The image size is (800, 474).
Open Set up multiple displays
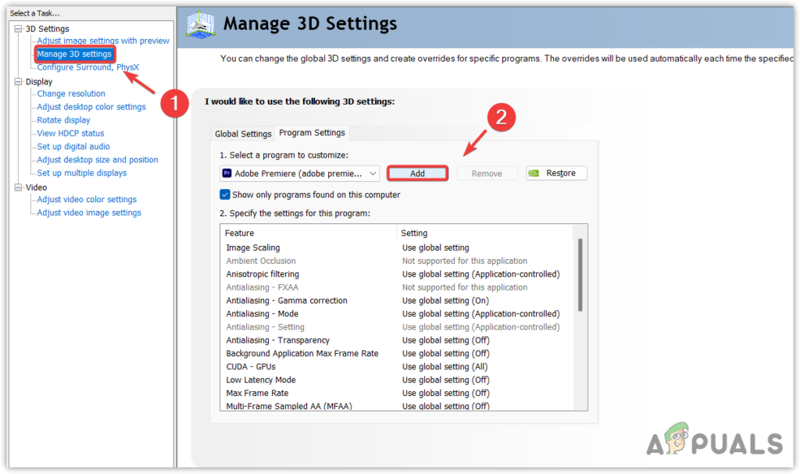tap(81, 173)
